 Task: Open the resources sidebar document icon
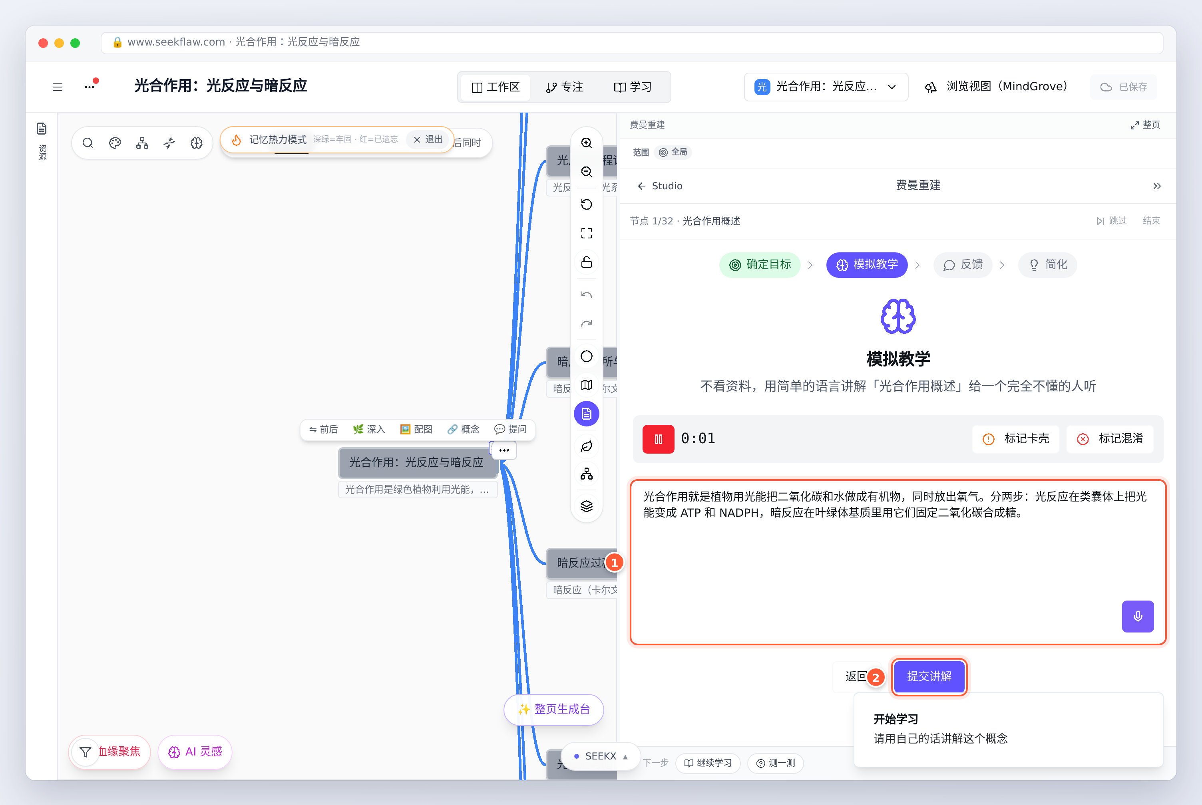point(42,128)
